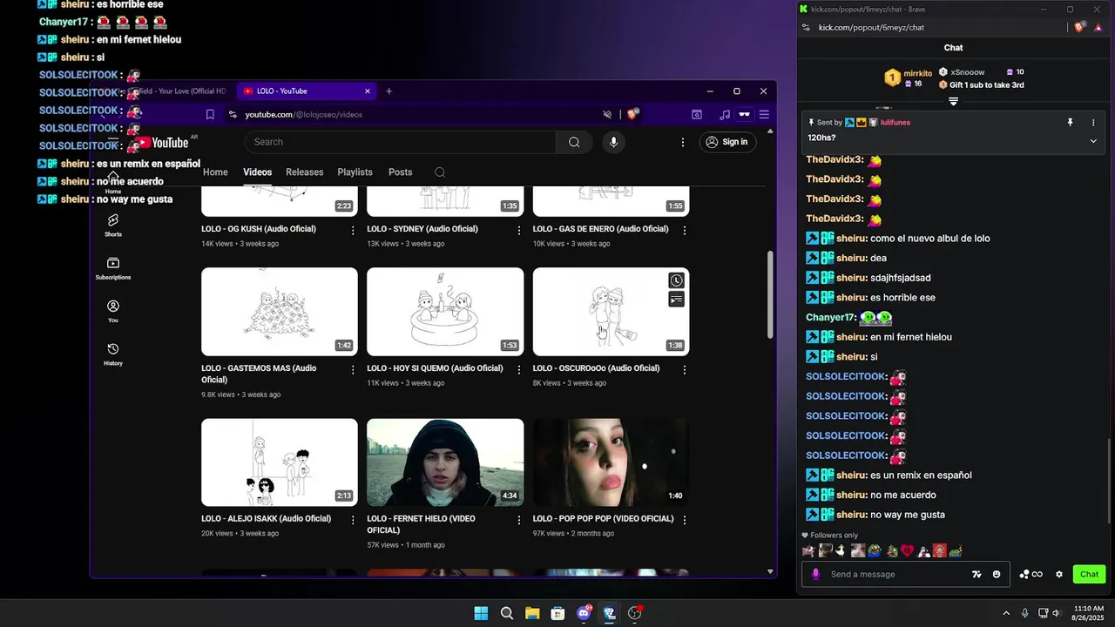Toggle the muted media icon in YouTube address bar
Image resolution: width=1115 pixels, height=627 pixels.
[x=608, y=114]
